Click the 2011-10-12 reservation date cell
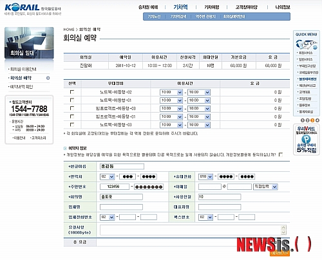322x260 pixels. [x=126, y=66]
